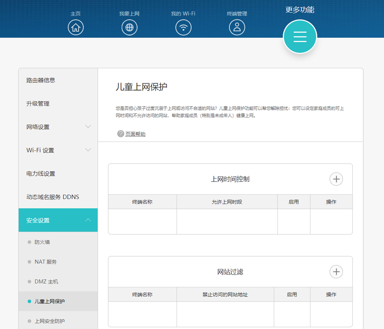Image resolution: width=384 pixels, height=329 pixels.
Task: Open 电力线设置 in the sidebar
Action: tap(41, 174)
